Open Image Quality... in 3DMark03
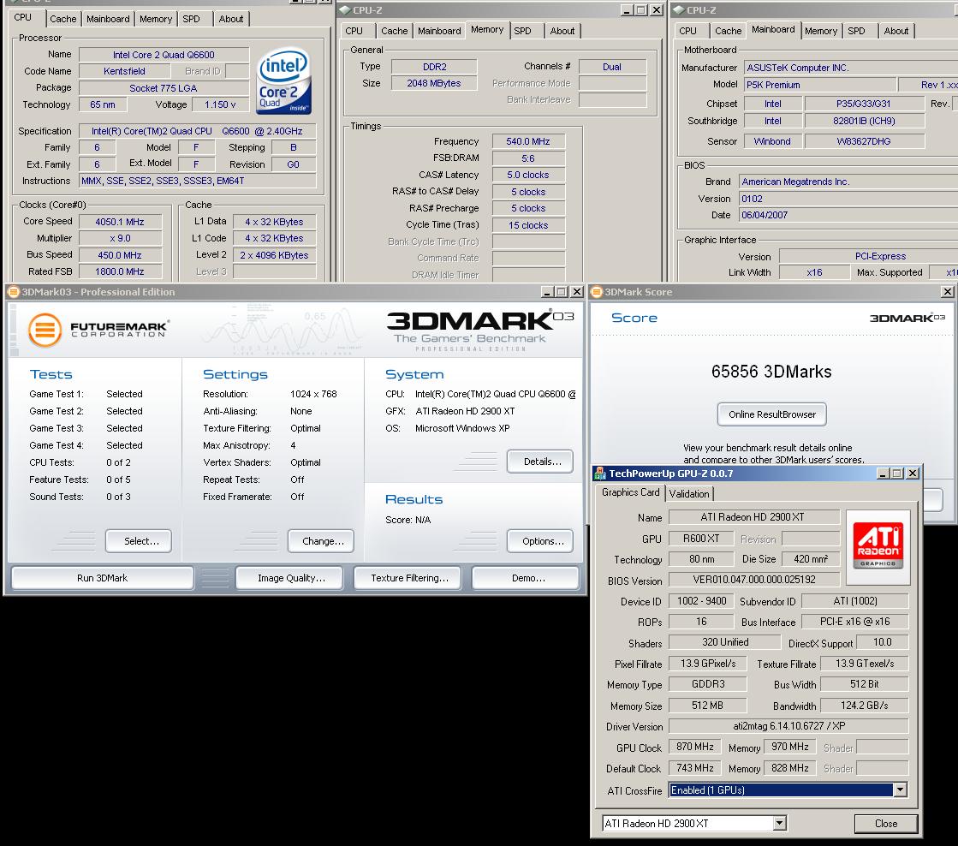Image resolution: width=958 pixels, height=846 pixels. pyautogui.click(x=289, y=578)
